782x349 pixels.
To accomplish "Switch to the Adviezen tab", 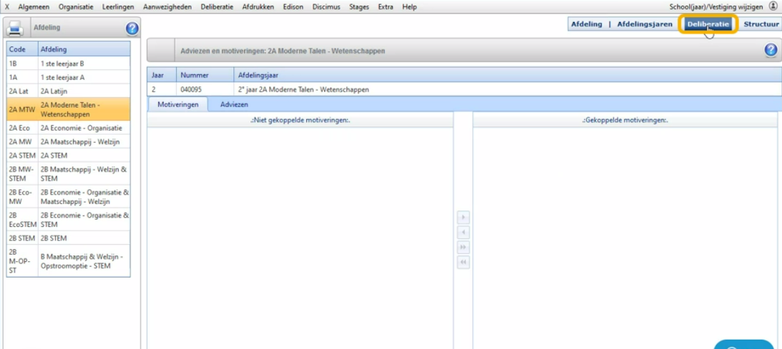I will click(234, 104).
